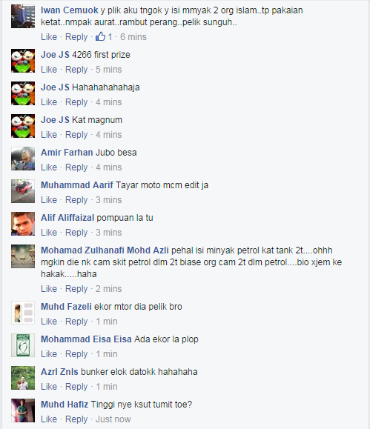Click Joe JS avatar beside '4266 first prize'
The height and width of the screenshot is (429, 370).
pos(23,61)
